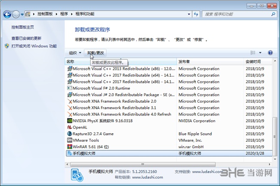The height and width of the screenshot is (186, 280).
Task: Click the 卸载/更改 button
Action: click(x=95, y=53)
